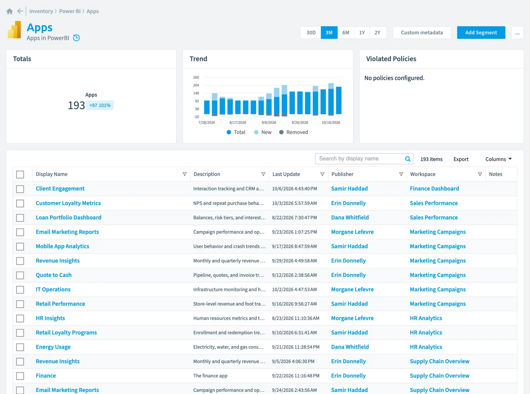Open the Loan Portfolio Dashboard app link
Viewport: 530px width, 394px height.
(69, 217)
